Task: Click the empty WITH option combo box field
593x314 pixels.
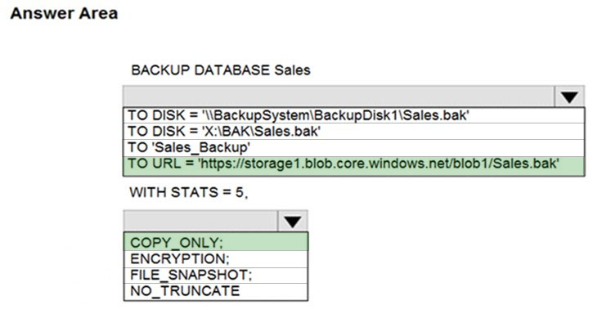Action: point(200,222)
